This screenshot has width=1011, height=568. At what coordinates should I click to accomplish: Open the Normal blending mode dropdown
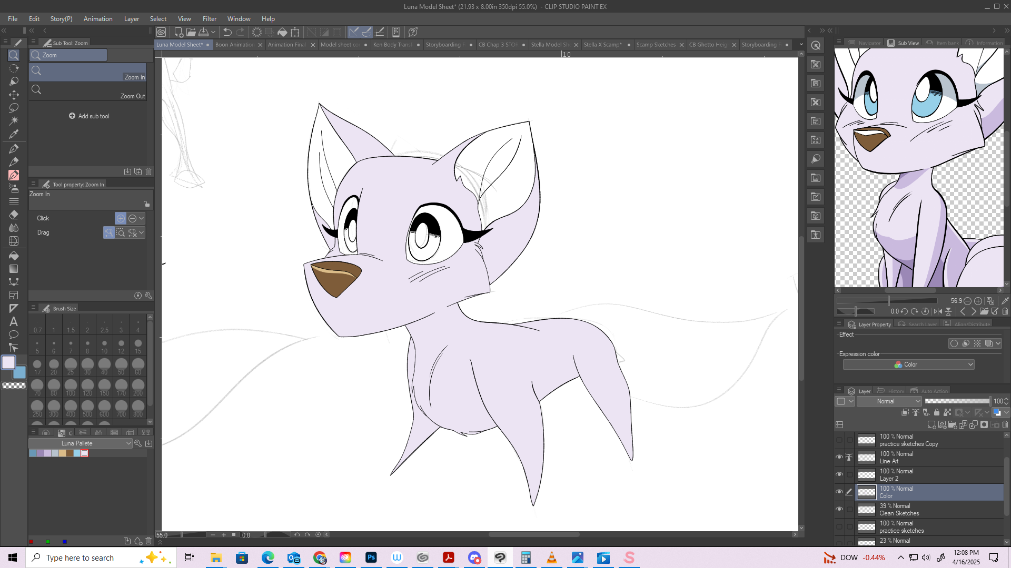[x=889, y=401]
